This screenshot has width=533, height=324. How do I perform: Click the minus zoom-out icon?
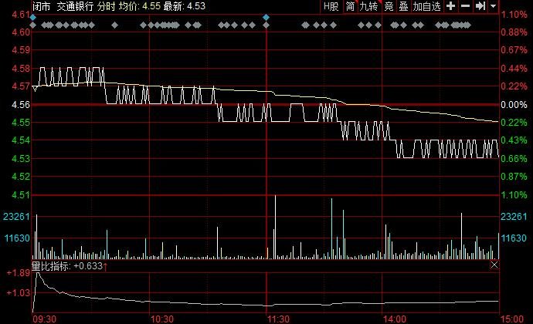(x=465, y=5)
